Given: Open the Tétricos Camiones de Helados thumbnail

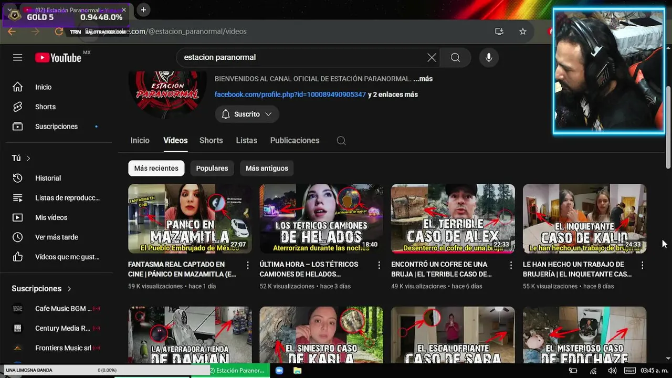Looking at the screenshot, I should pos(321,218).
